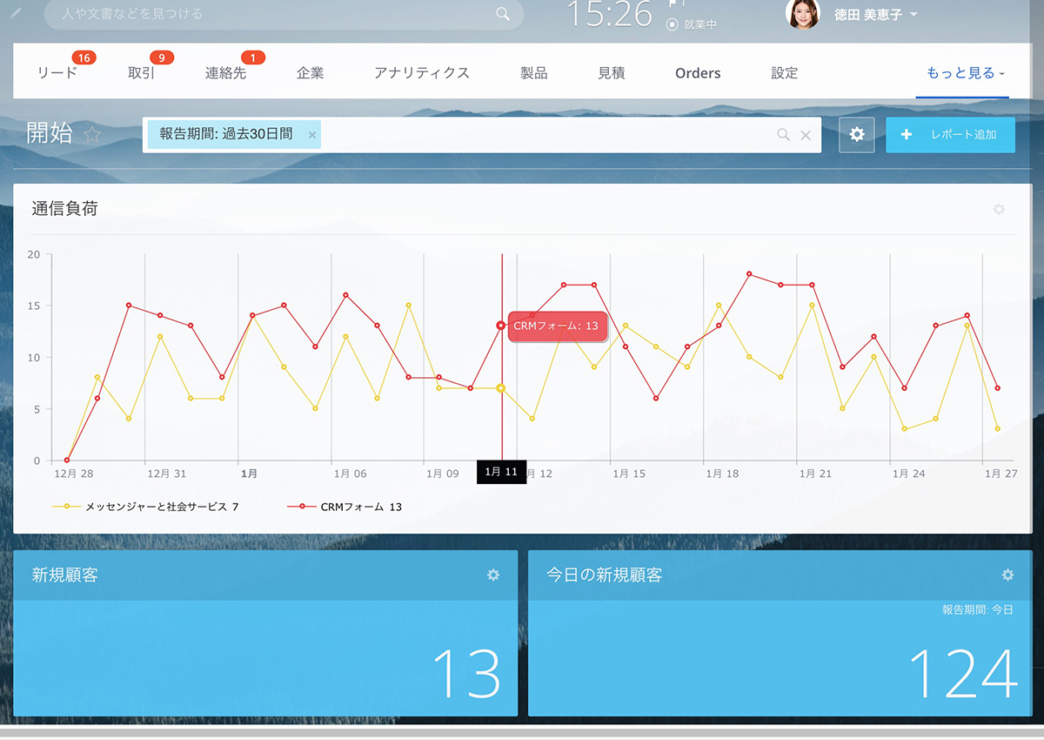
Task: Switch to the リード tab
Action: [x=57, y=73]
